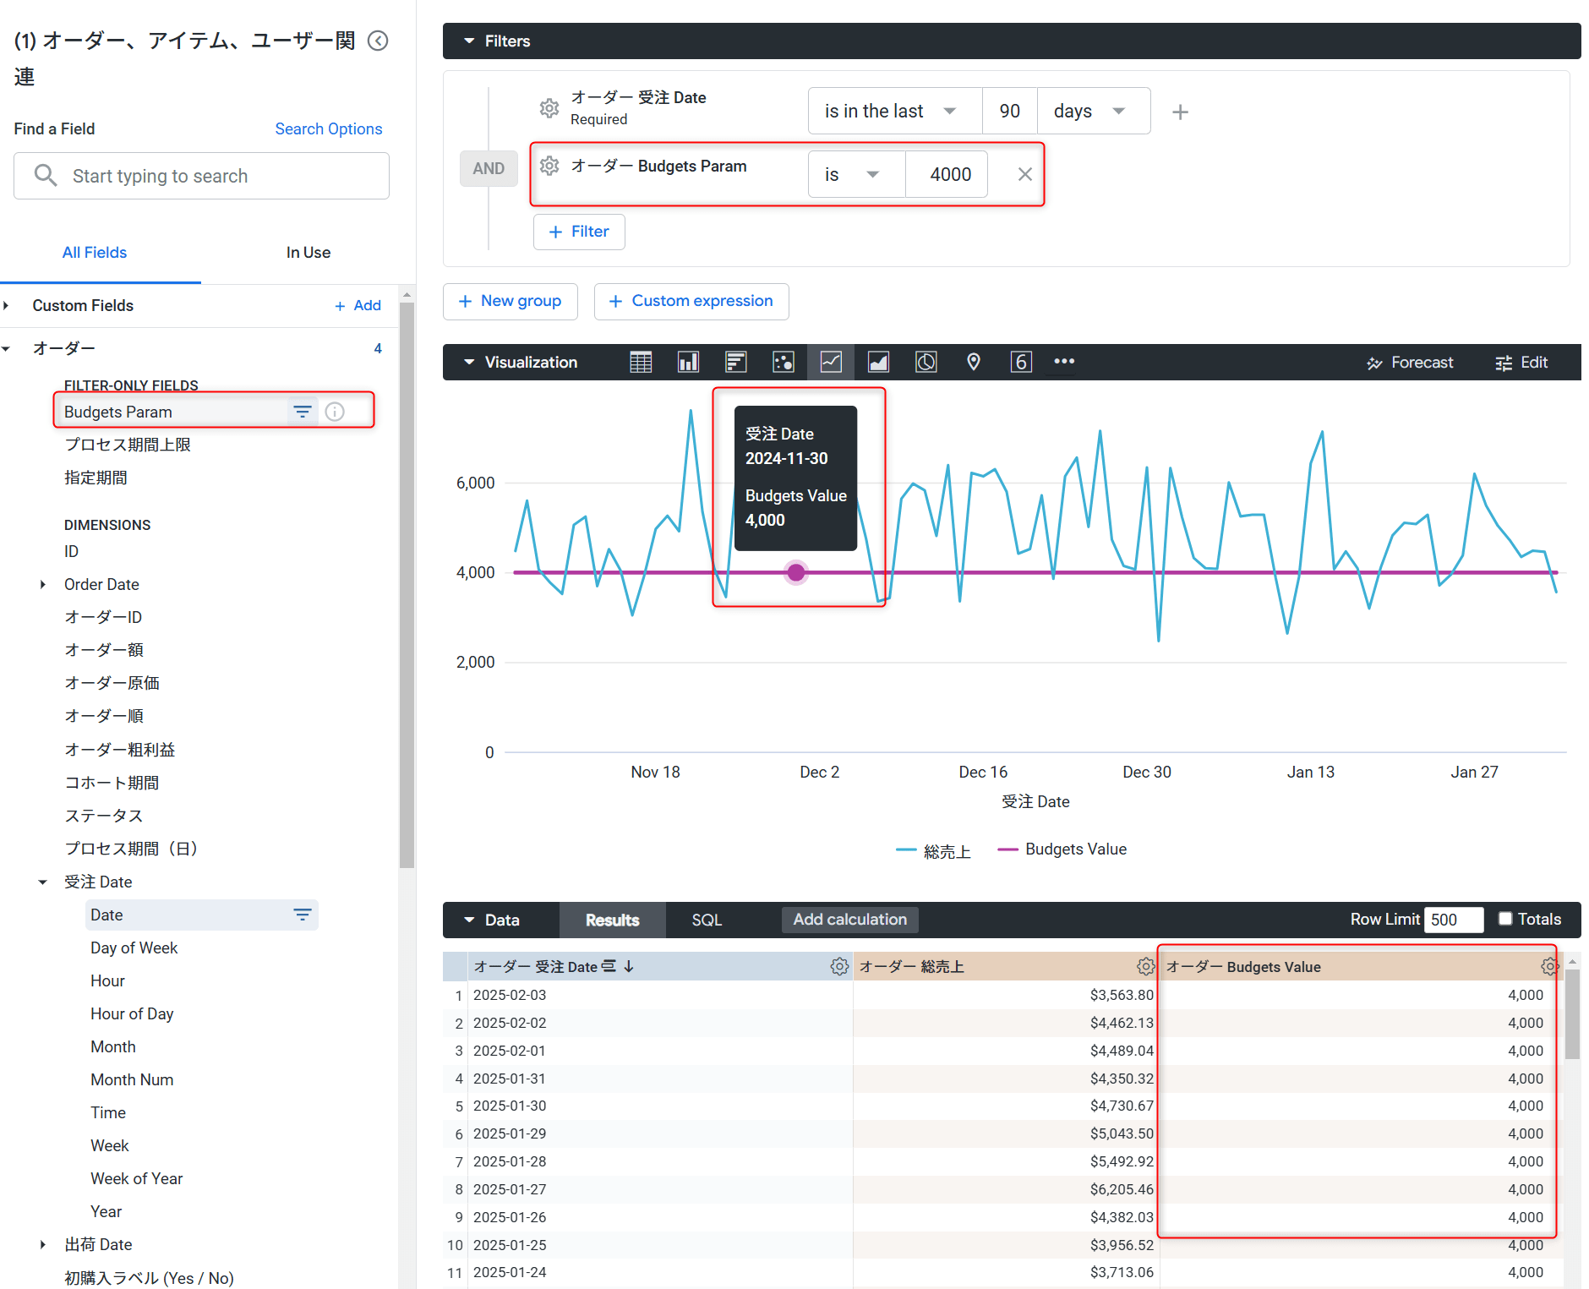Select Day of Week field
The width and height of the screenshot is (1589, 1289).
click(x=134, y=948)
